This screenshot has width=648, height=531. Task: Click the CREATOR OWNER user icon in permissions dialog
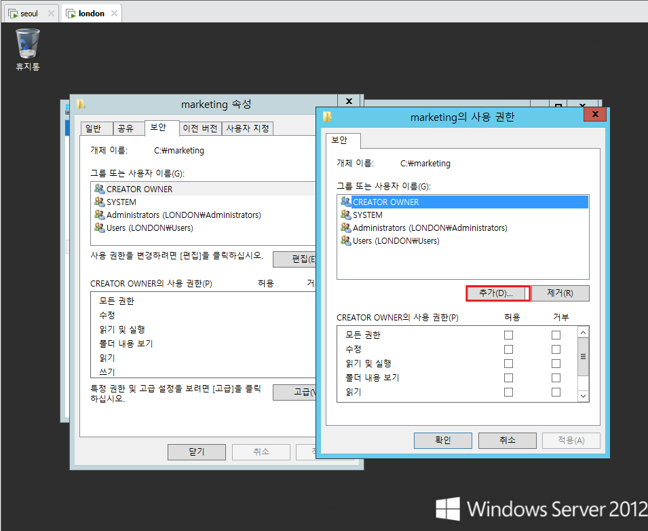tap(345, 202)
